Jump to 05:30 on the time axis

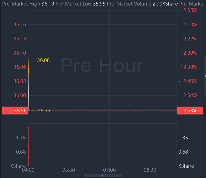click(x=69, y=170)
